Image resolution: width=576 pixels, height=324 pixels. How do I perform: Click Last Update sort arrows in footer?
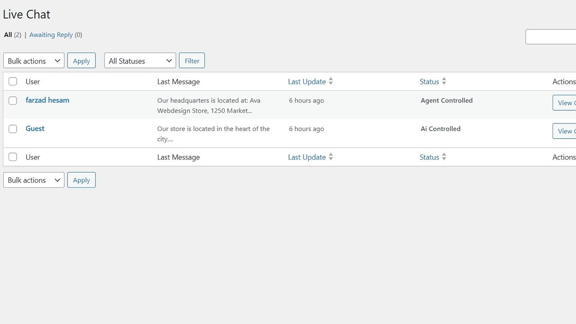click(x=331, y=157)
